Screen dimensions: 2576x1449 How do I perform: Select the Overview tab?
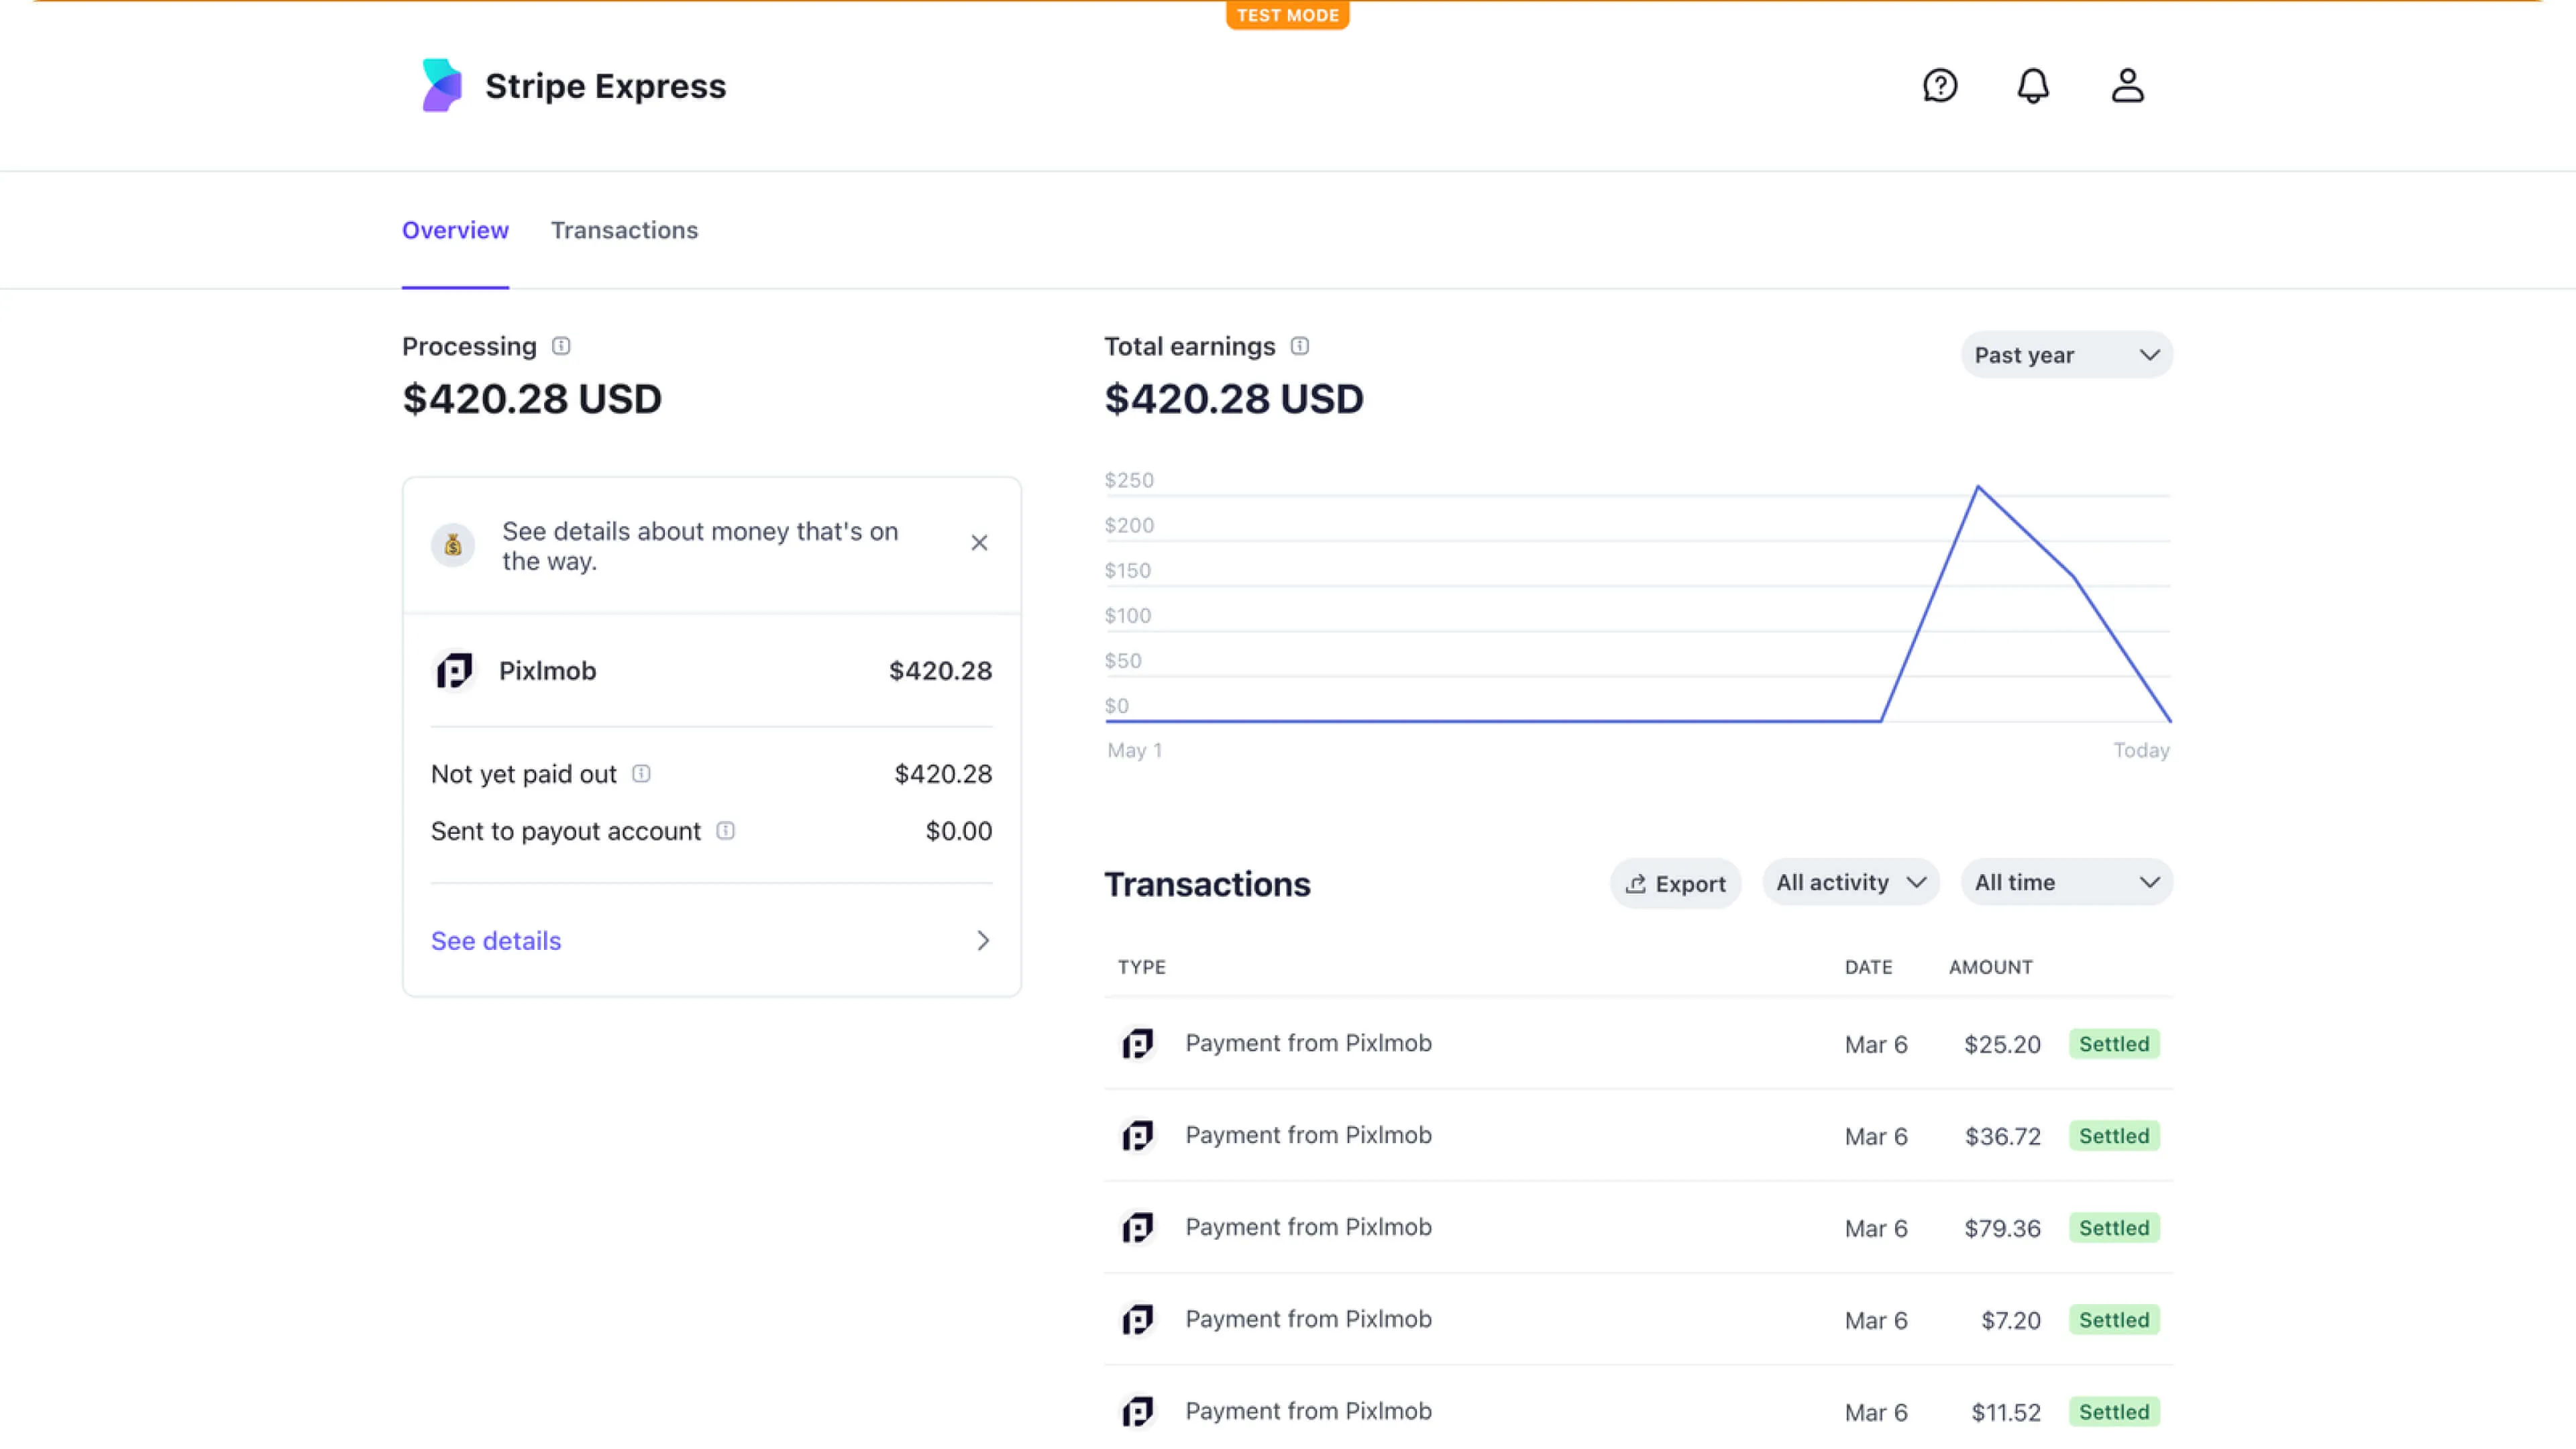click(455, 230)
